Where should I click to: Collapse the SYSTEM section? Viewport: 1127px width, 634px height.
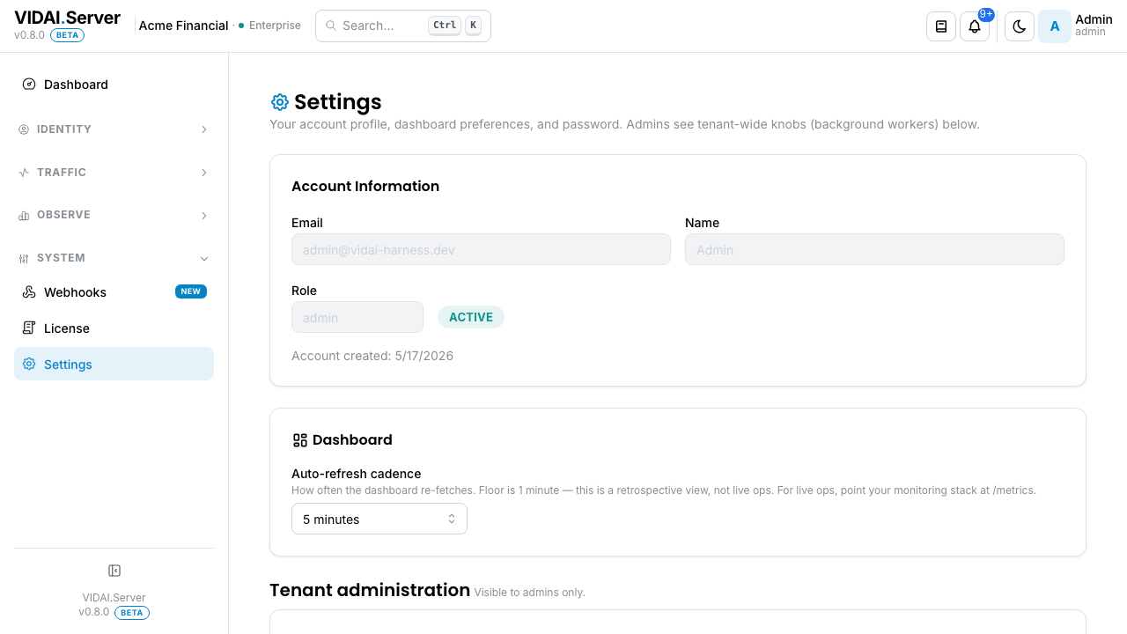[114, 258]
